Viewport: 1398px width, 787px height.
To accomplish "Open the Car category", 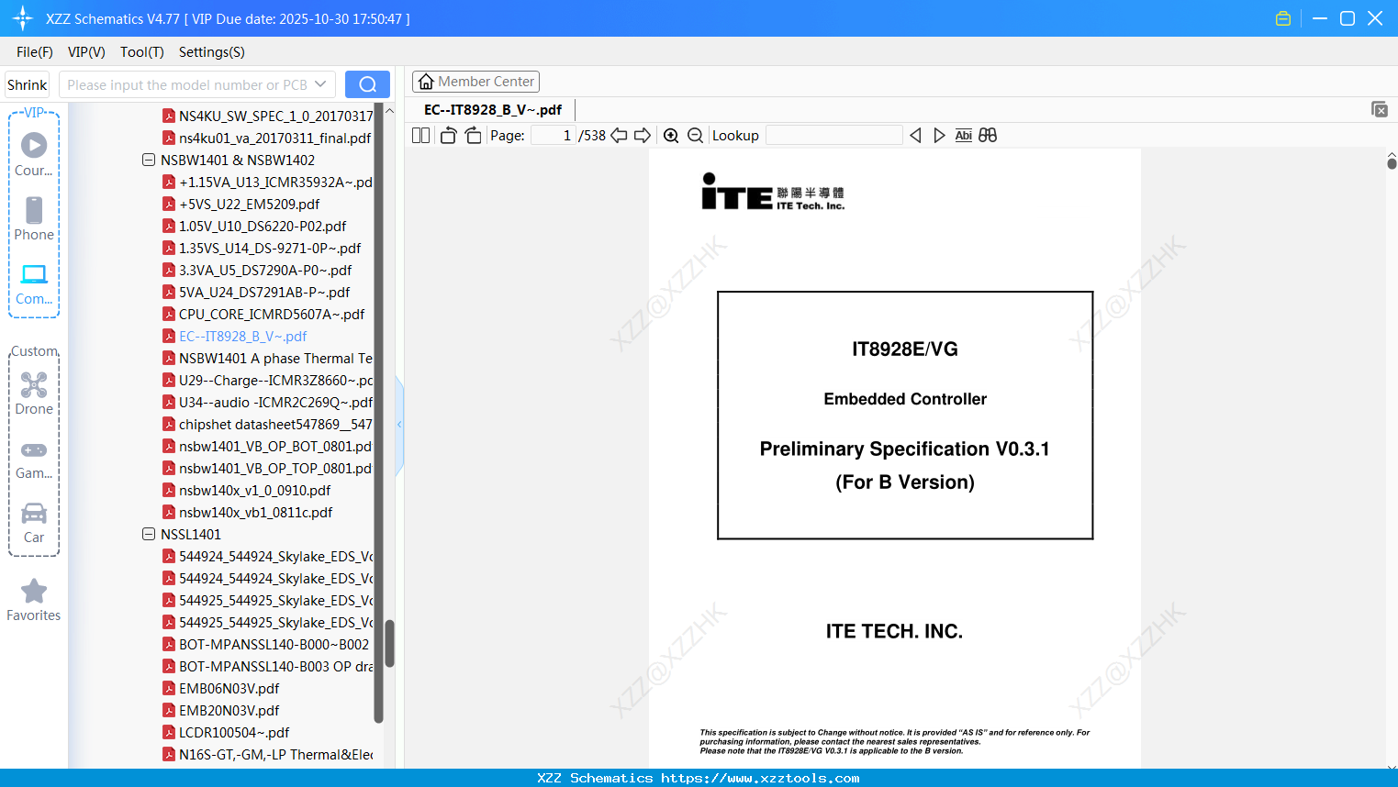I will click(34, 523).
